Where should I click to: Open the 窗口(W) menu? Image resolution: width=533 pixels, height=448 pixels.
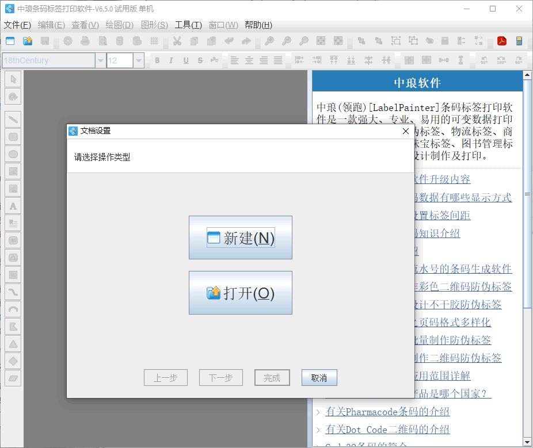(x=223, y=25)
